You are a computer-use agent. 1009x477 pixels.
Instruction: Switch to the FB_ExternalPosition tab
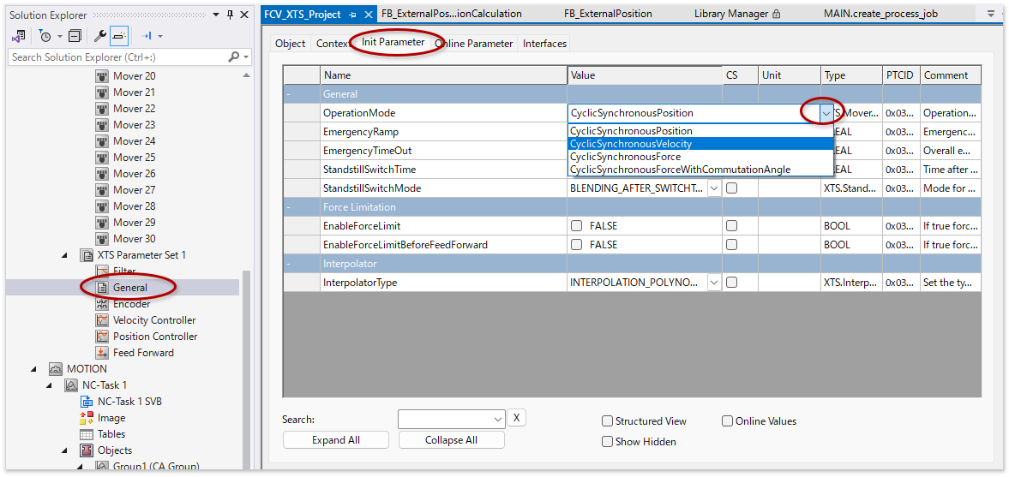[x=608, y=14]
